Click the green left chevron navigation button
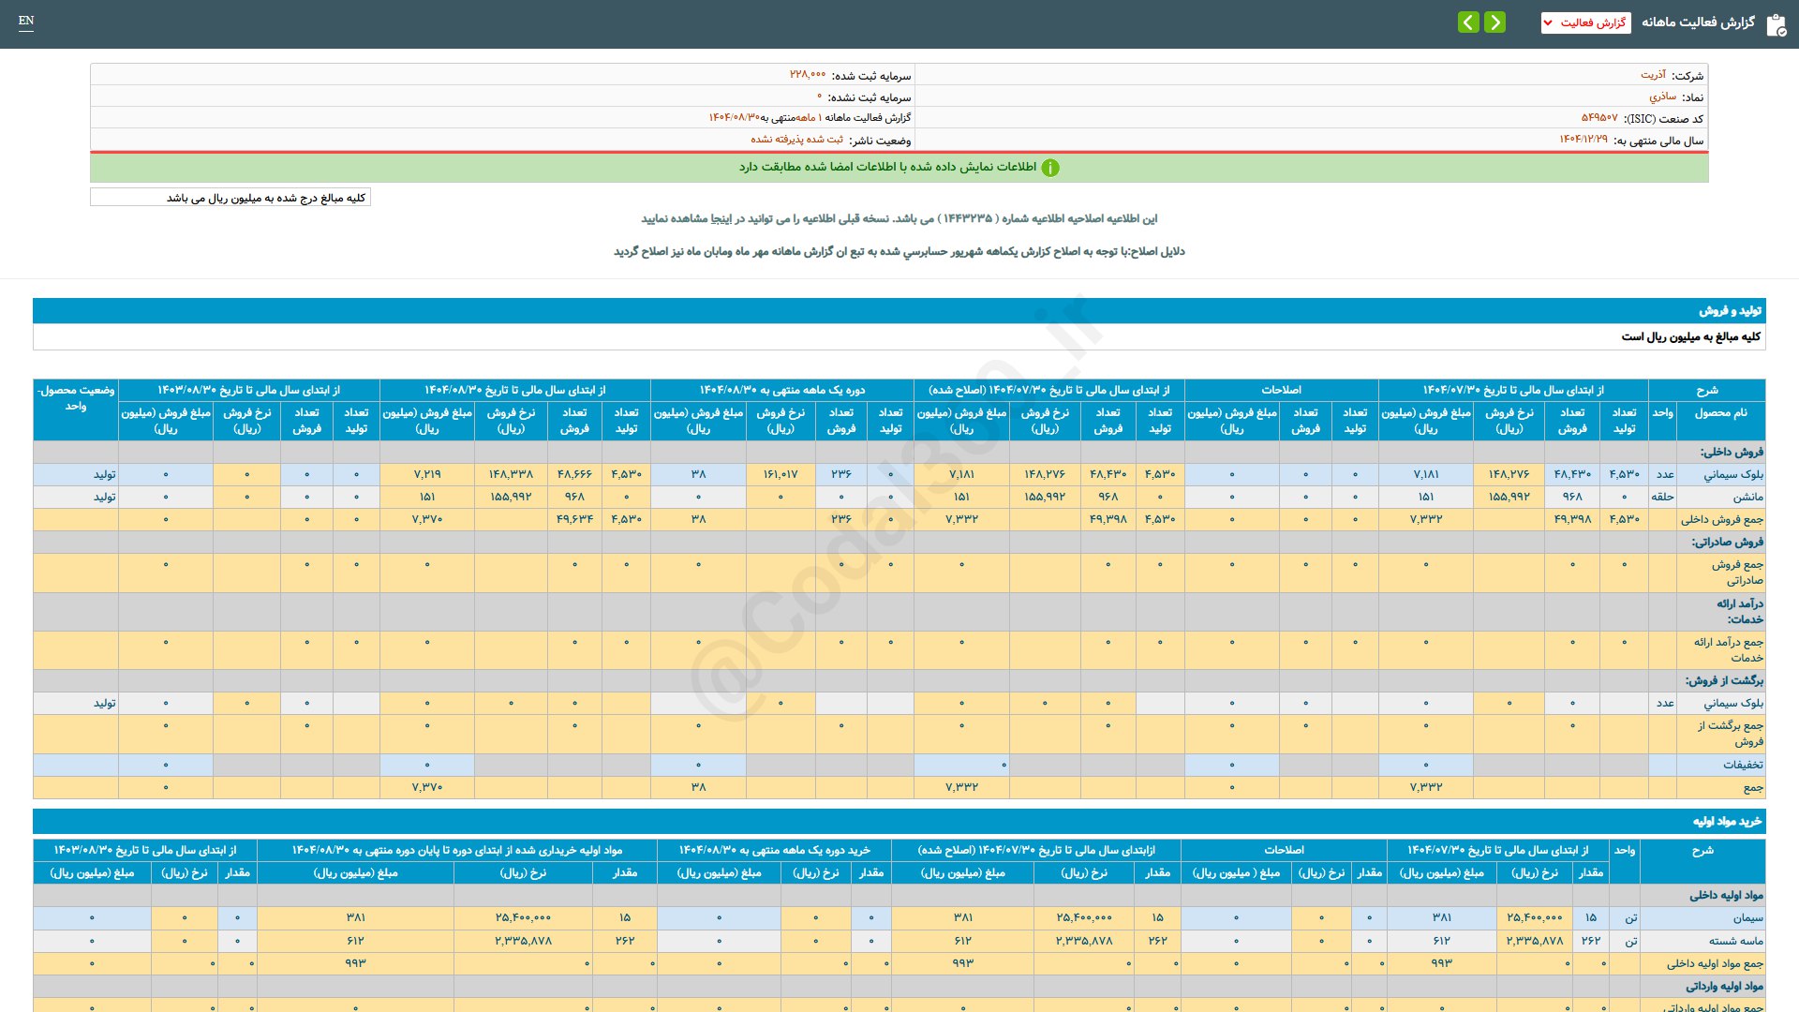 point(1468,22)
